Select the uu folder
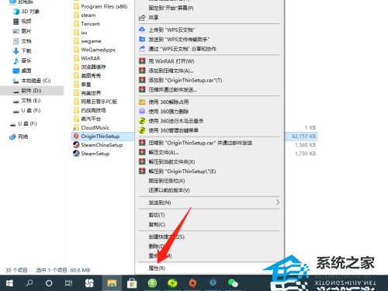This screenshot has height=291, width=388. tap(81, 33)
